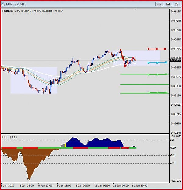Screen dimensions: 183x190
Task: Click the EURGBP,M15 title bar text
Action: pyautogui.click(x=16, y=4)
